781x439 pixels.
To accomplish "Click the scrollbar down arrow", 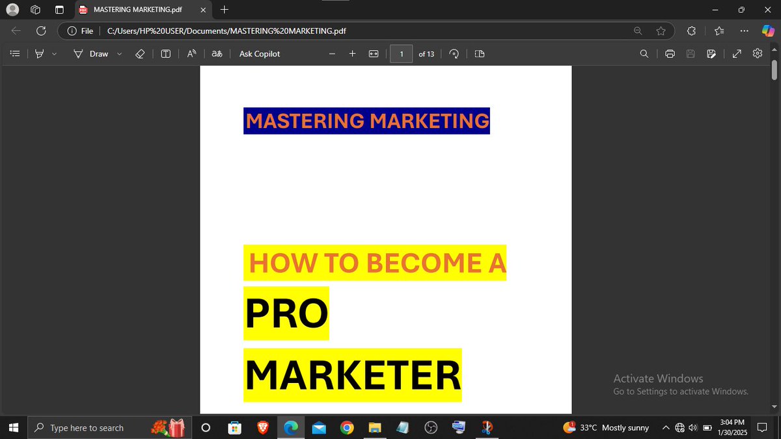I will (774, 407).
